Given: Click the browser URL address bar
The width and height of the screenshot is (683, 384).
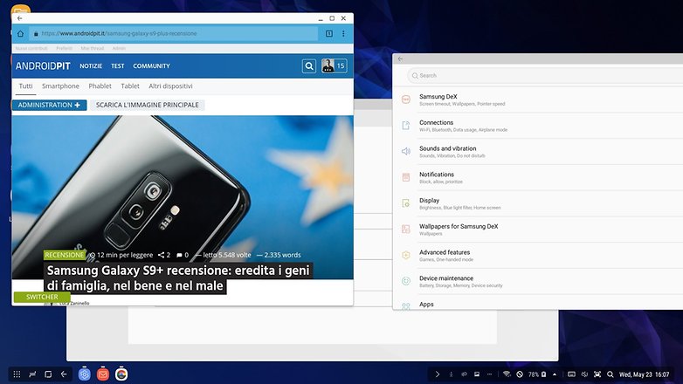Looking at the screenshot, I should (x=173, y=33).
